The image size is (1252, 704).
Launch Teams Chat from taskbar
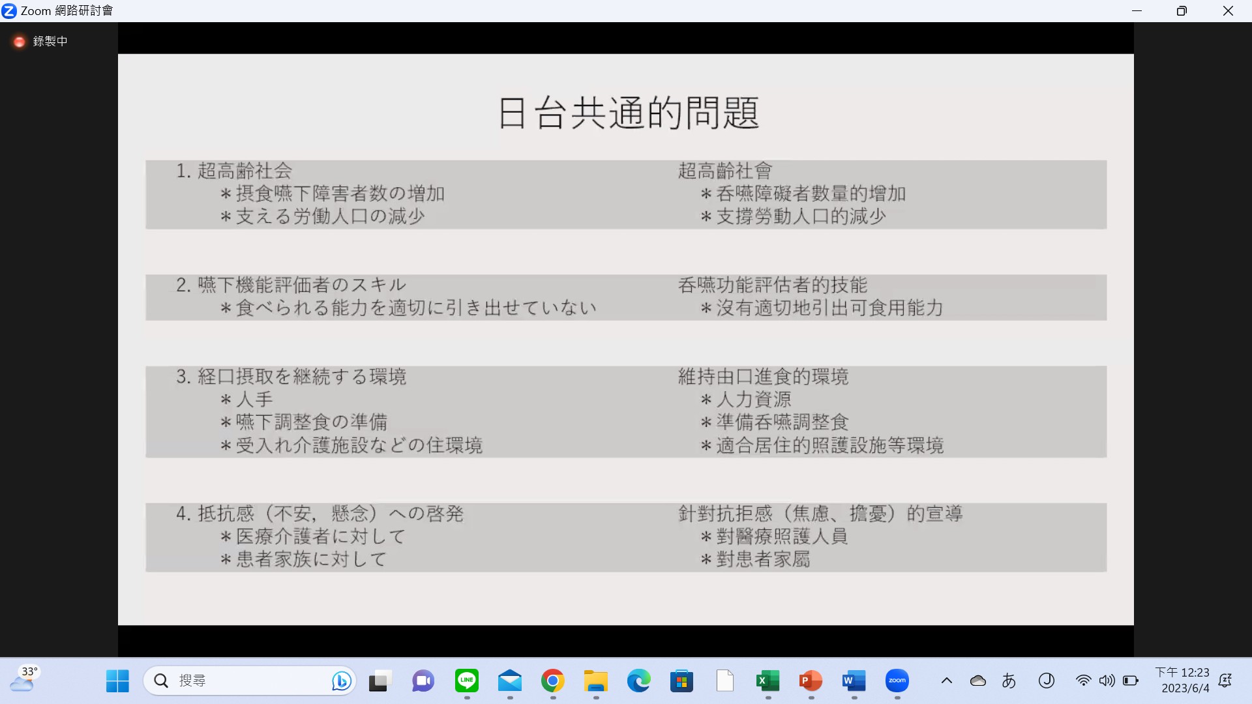coord(423,681)
